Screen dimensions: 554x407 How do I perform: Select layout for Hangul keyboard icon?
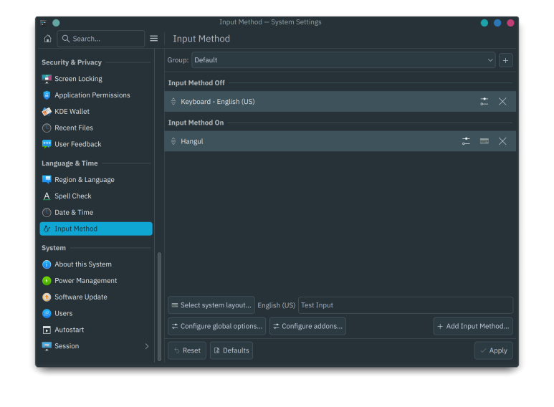(484, 141)
